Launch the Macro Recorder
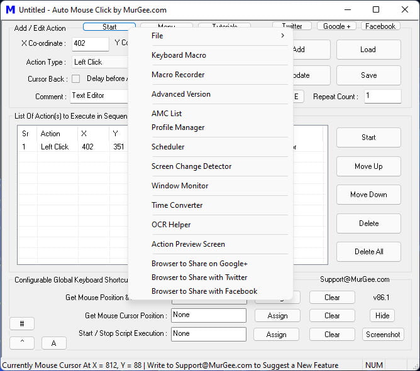This screenshot has width=420, height=371. 210,75
